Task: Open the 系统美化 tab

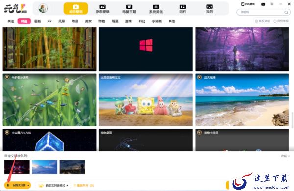Action: click(156, 9)
